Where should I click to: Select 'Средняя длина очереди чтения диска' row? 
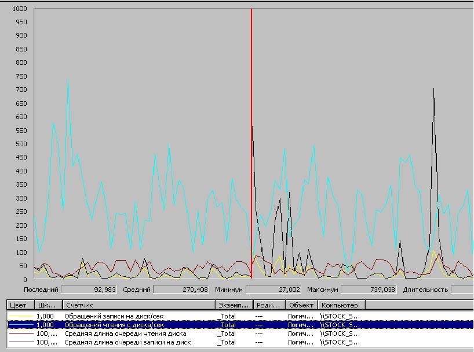pyautogui.click(x=125, y=334)
